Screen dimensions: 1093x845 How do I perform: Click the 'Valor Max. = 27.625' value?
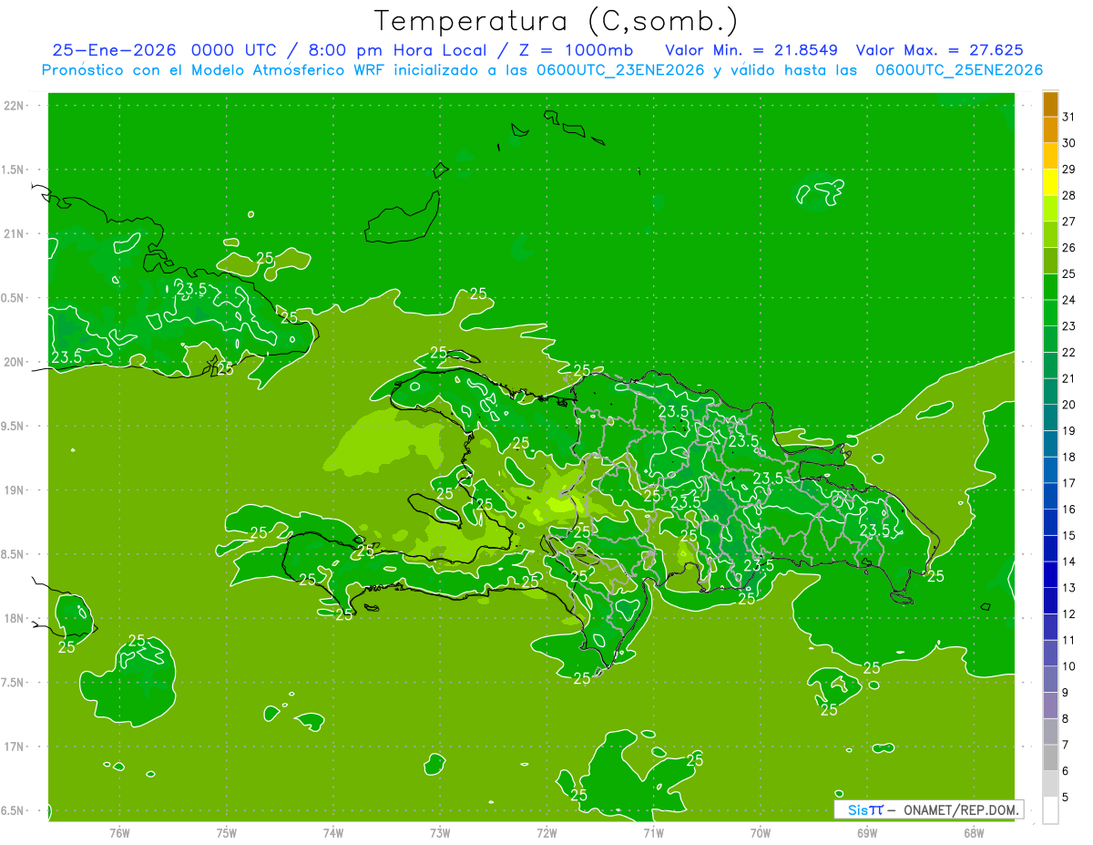939,50
